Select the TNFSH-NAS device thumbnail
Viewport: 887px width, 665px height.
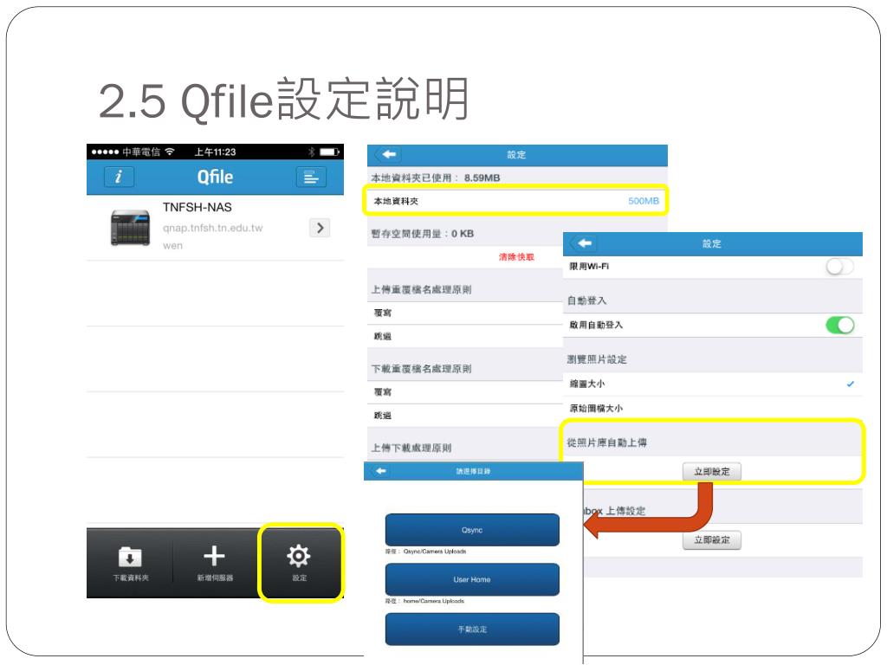(x=130, y=228)
